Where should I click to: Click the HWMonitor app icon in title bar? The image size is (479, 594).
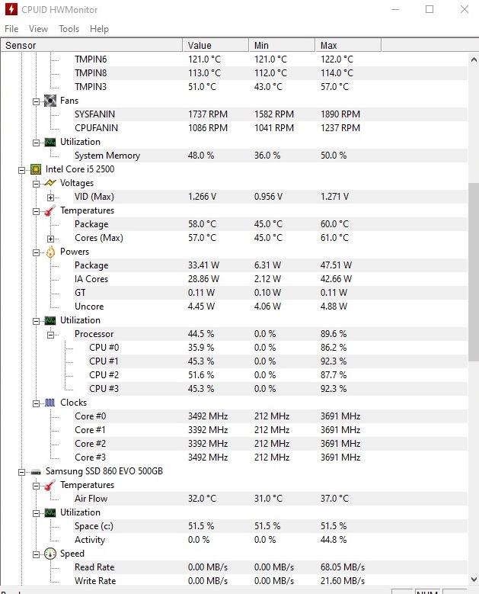point(11,9)
